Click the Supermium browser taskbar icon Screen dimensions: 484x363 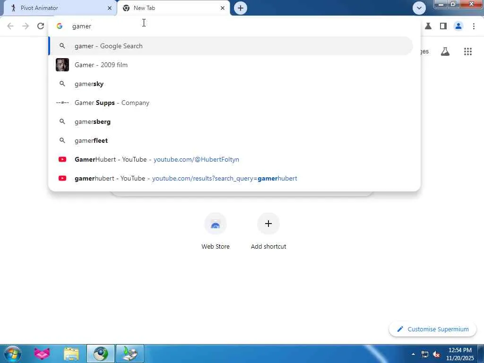click(101, 354)
